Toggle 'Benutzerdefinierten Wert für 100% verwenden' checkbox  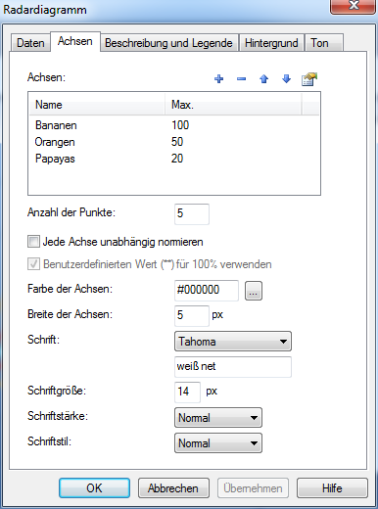coord(33,264)
